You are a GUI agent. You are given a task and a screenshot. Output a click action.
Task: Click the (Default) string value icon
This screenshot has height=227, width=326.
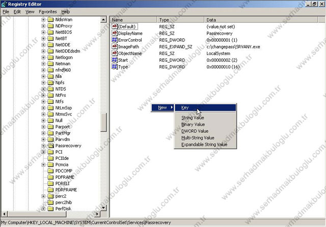[115, 26]
